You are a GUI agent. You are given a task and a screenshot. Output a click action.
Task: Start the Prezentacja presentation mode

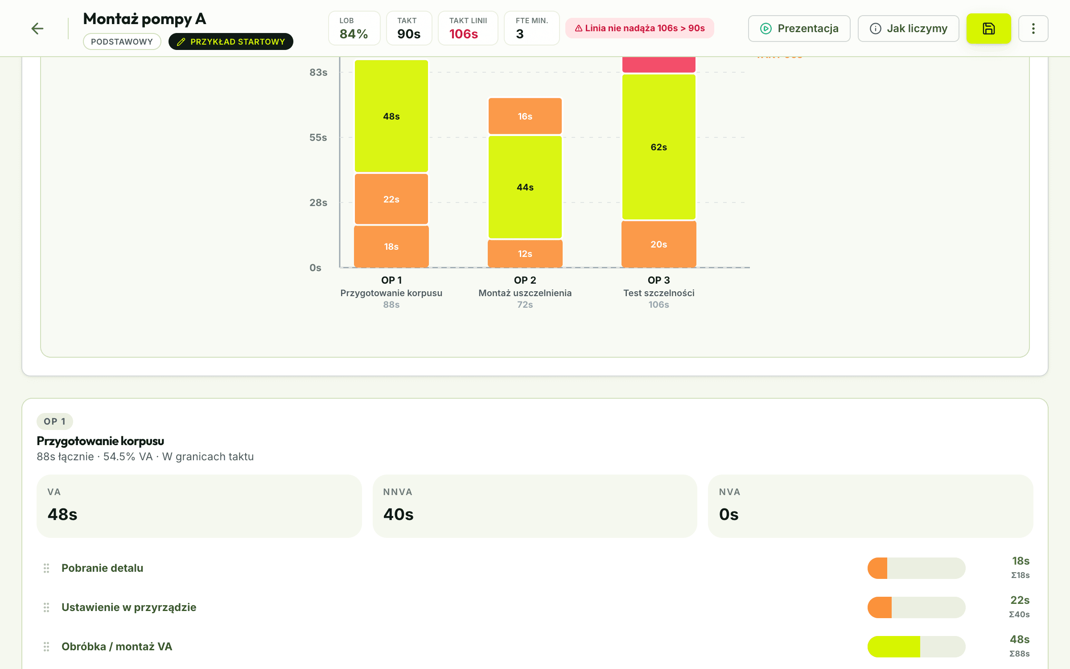(x=799, y=29)
